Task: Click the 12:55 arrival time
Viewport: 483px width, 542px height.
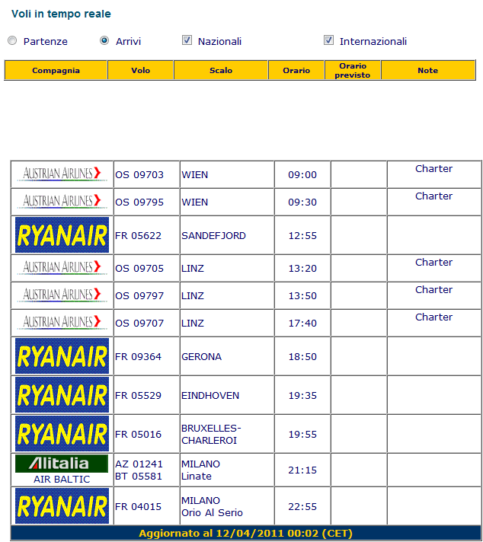Action: click(302, 235)
